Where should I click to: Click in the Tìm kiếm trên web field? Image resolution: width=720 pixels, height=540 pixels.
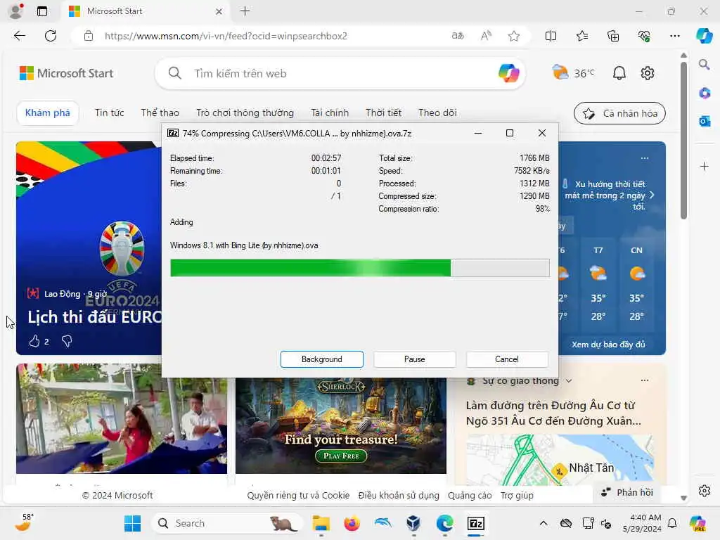tap(340, 73)
